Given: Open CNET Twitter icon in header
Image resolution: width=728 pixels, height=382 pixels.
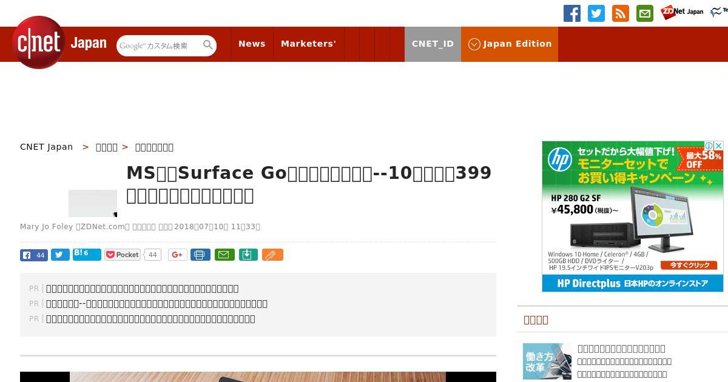Looking at the screenshot, I should (x=596, y=13).
